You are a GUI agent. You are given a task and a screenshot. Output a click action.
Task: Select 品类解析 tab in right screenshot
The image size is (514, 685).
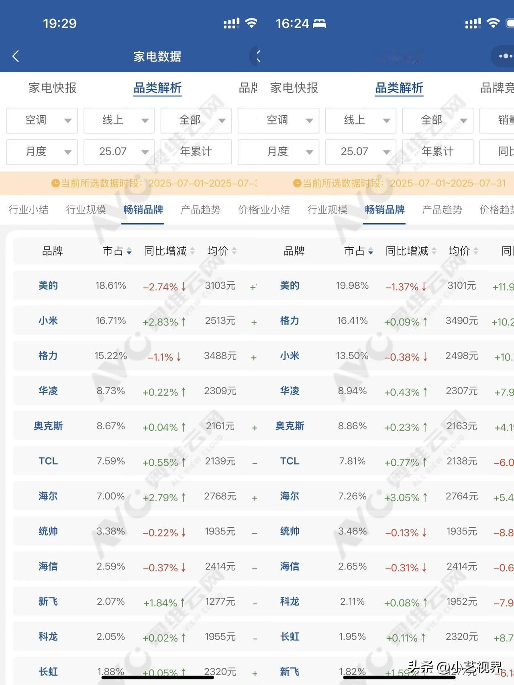click(x=399, y=88)
